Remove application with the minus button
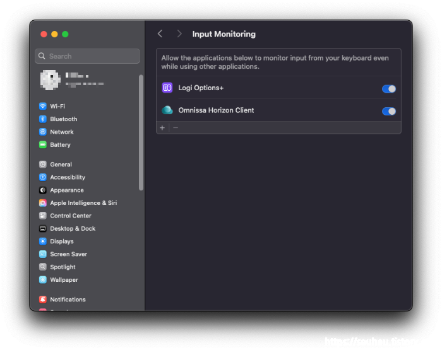The image size is (442, 350). [x=176, y=128]
